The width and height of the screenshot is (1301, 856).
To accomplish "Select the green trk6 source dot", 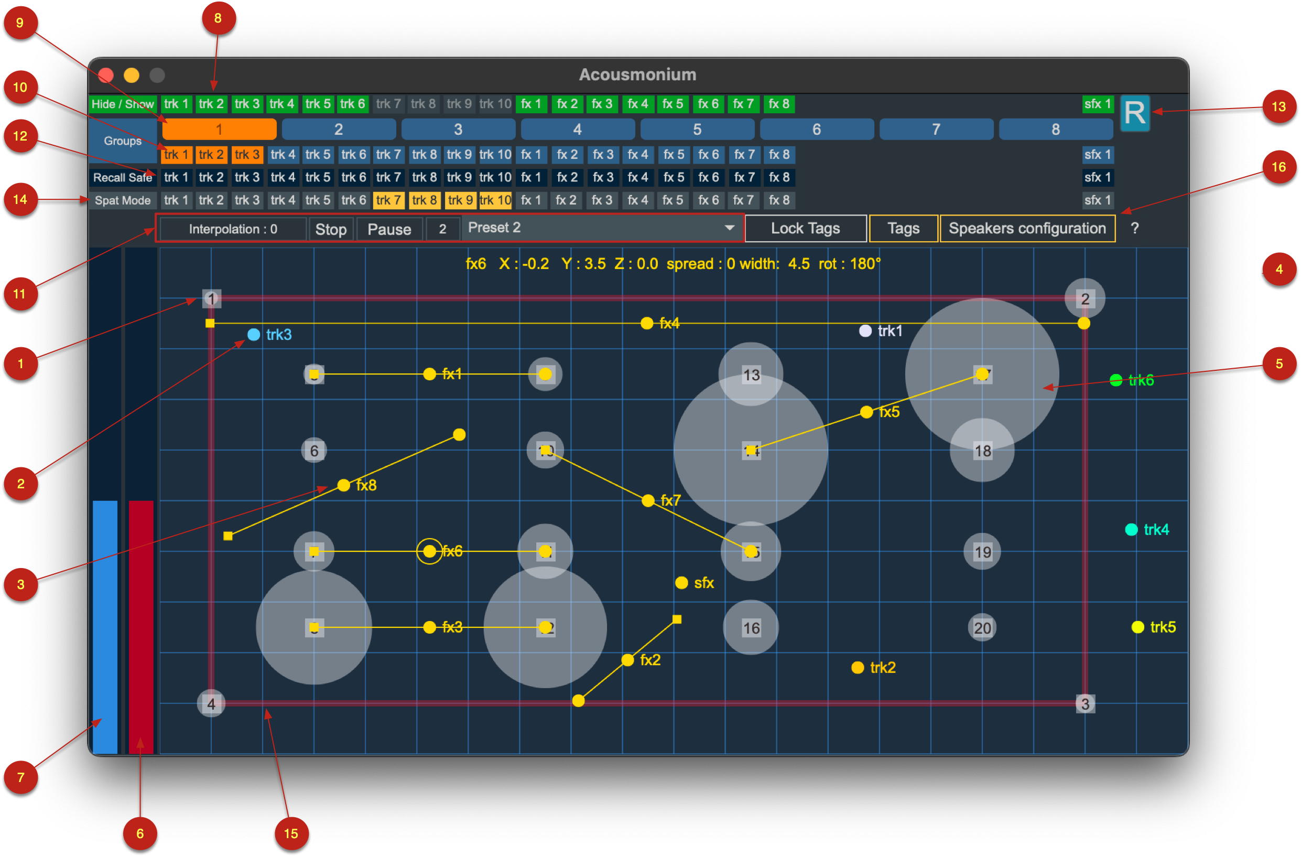I will (x=1115, y=380).
